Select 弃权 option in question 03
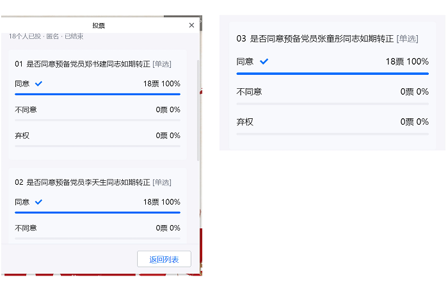 [x=245, y=121]
